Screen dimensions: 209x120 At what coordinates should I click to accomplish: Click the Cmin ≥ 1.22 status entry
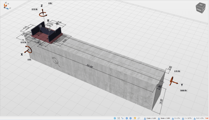point(150,118)
